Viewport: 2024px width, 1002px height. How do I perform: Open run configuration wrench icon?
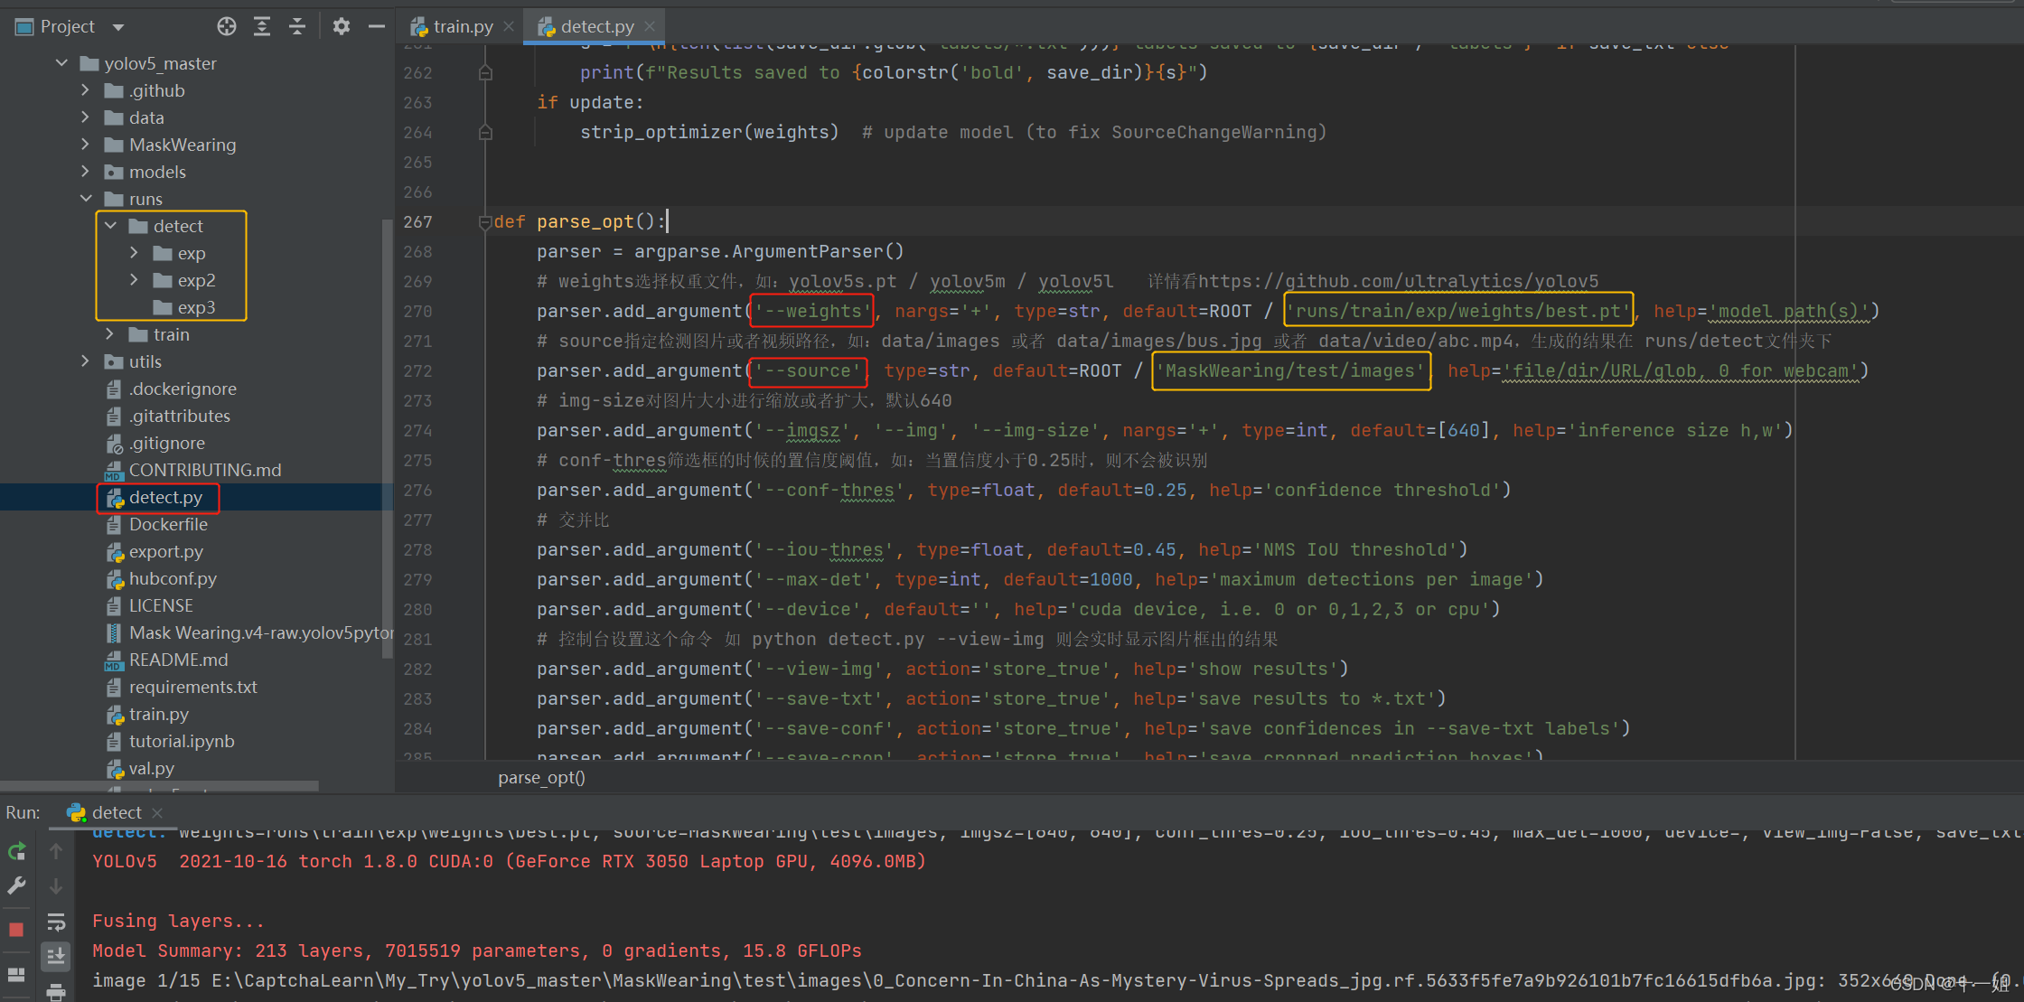point(16,885)
